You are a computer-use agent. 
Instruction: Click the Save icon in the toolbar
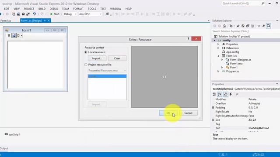pyautogui.click(x=23, y=14)
